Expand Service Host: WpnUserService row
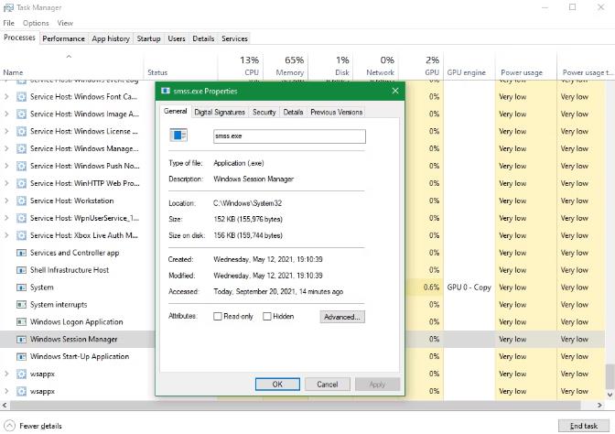 [x=6, y=218]
